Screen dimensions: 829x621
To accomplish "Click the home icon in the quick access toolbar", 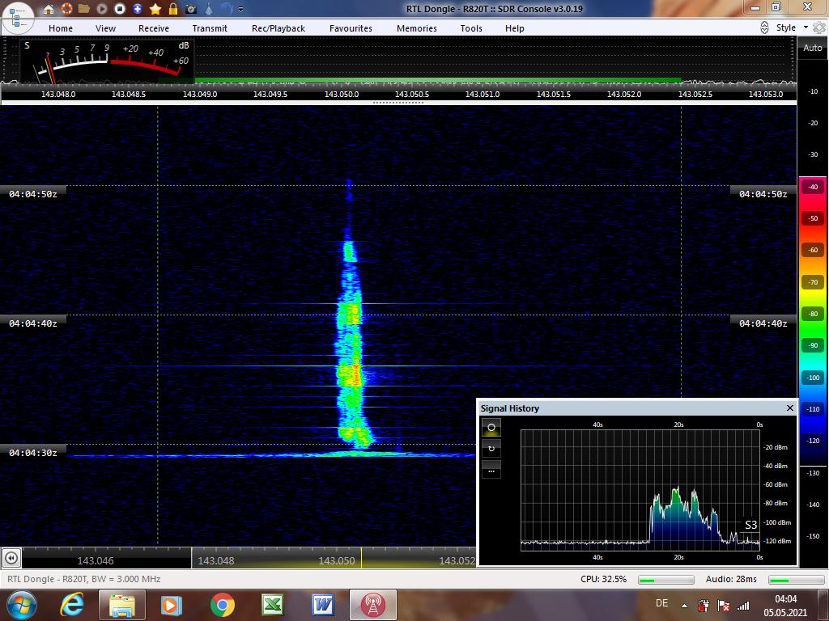I will point(49,9).
